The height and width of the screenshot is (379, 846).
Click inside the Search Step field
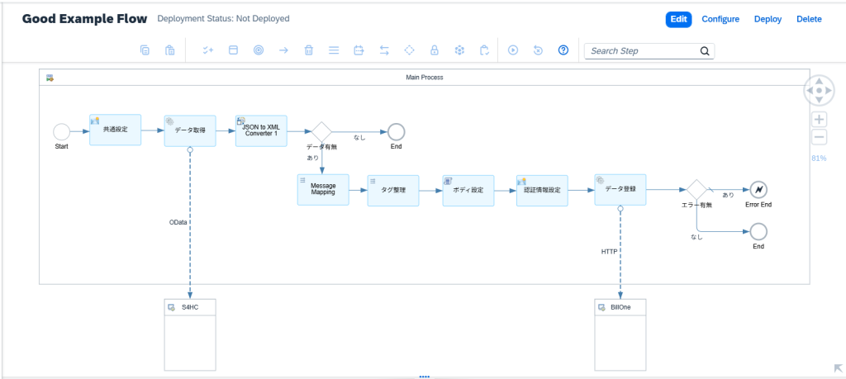coord(649,51)
